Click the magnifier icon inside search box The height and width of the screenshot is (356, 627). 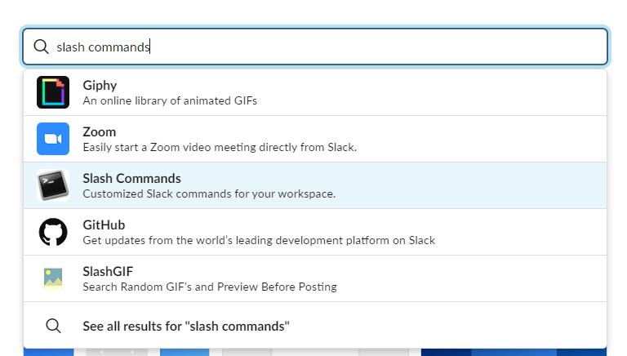coord(41,47)
